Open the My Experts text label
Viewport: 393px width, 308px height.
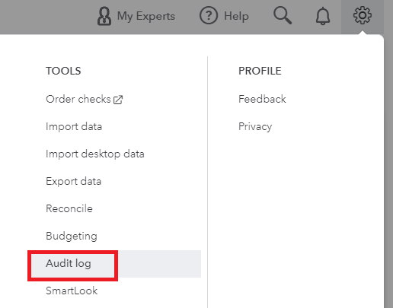(146, 16)
